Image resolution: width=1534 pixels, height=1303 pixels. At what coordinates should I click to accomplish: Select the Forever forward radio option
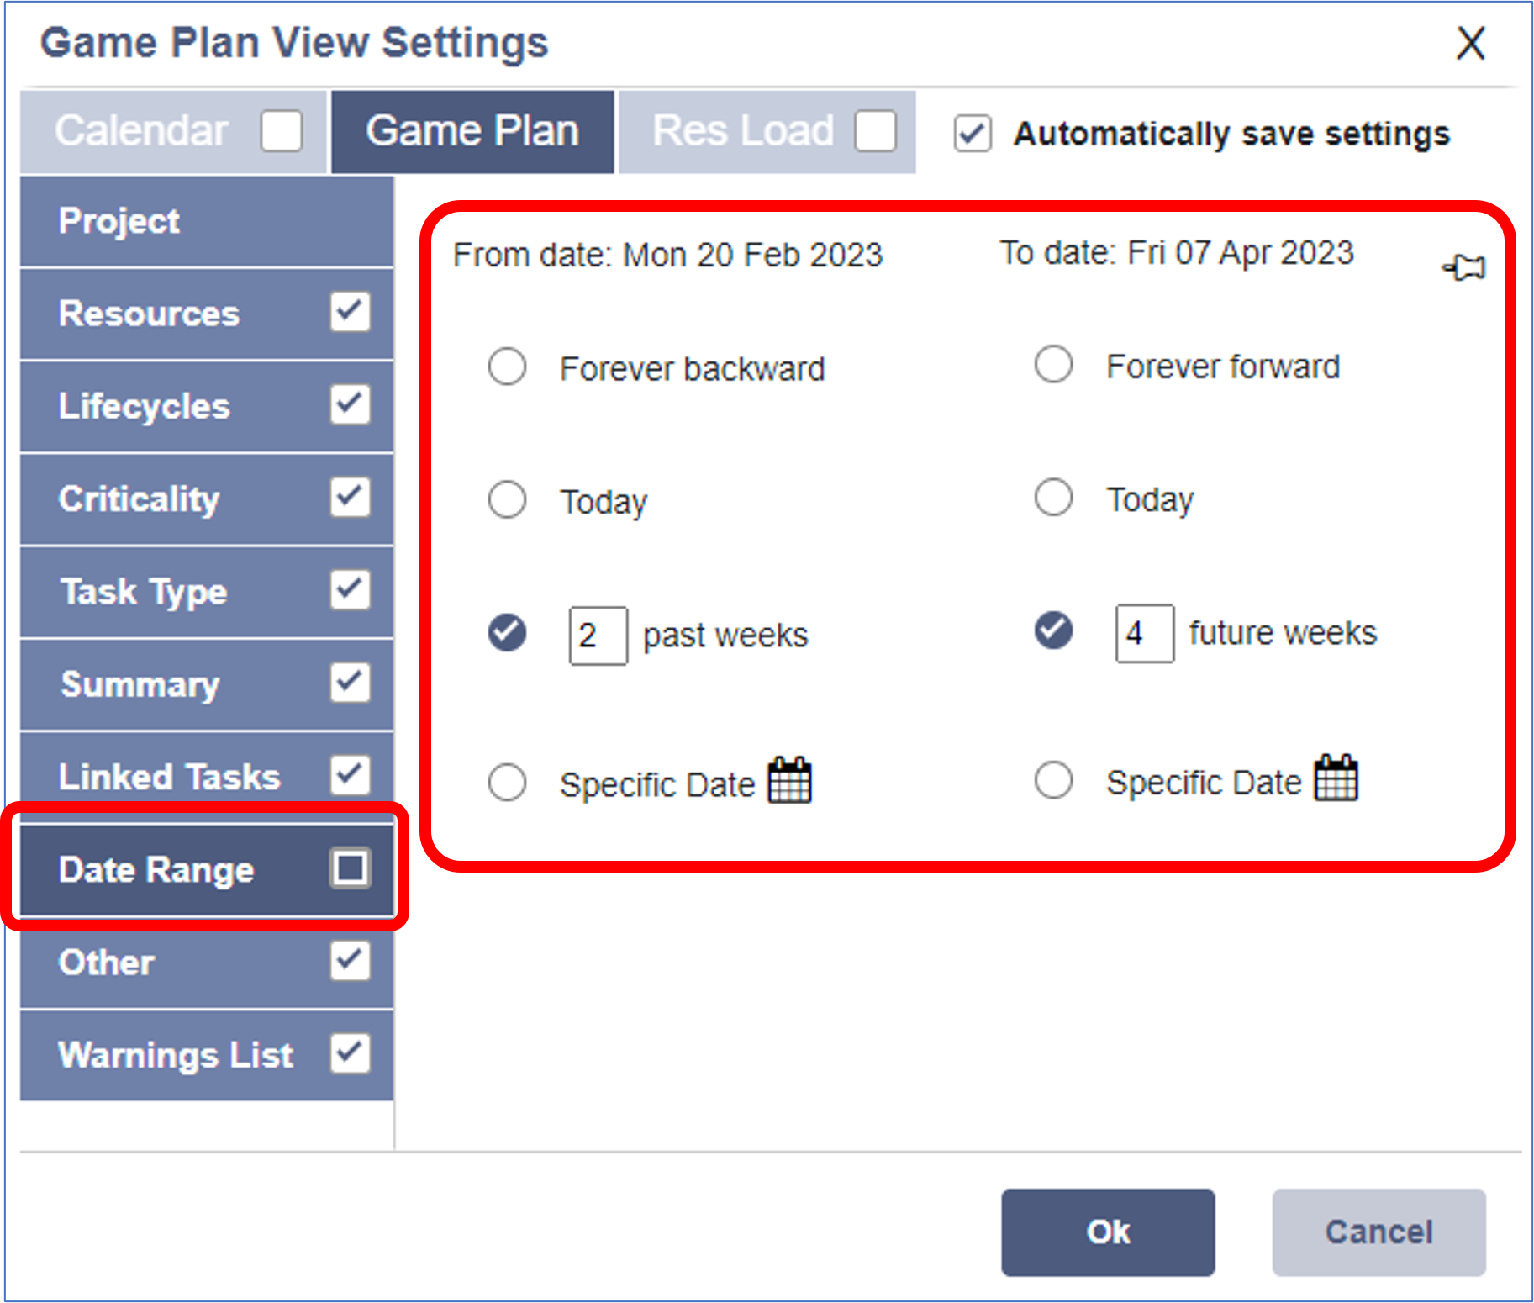click(x=1053, y=365)
